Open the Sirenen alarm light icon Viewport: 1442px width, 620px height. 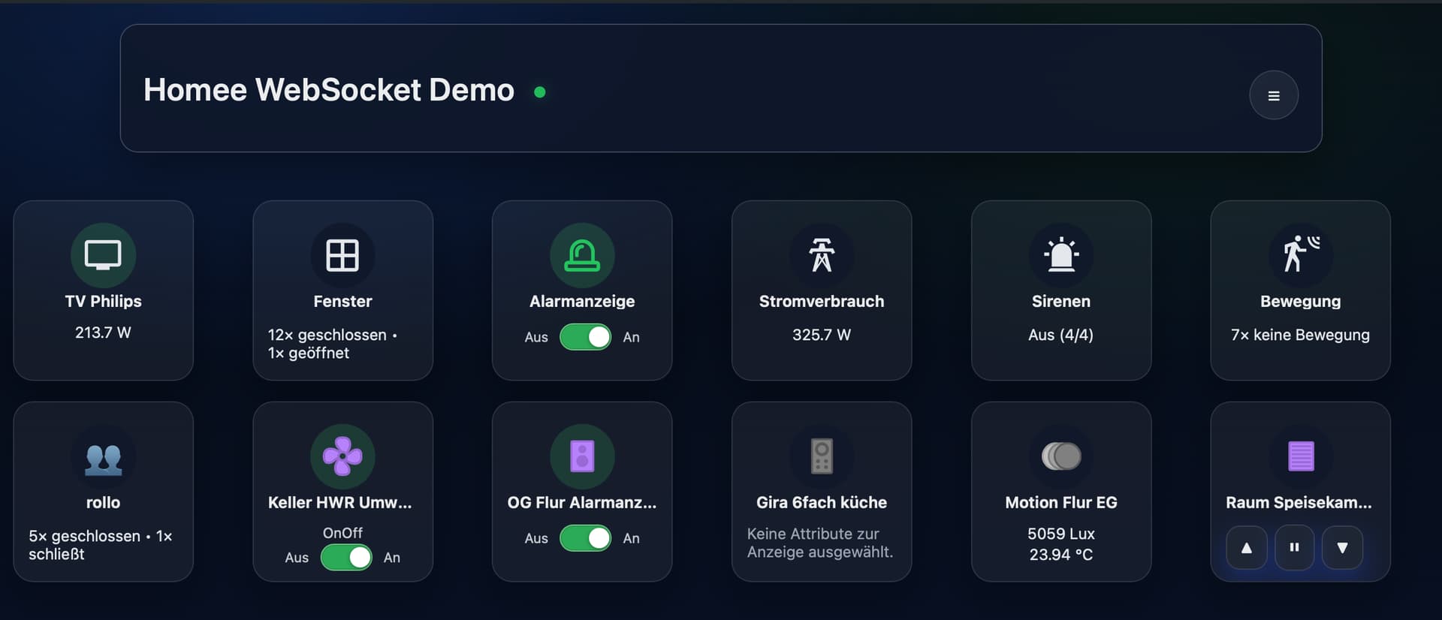tap(1060, 255)
